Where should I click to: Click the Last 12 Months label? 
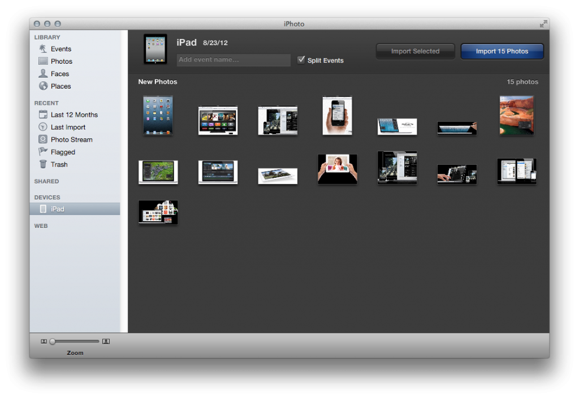74,115
